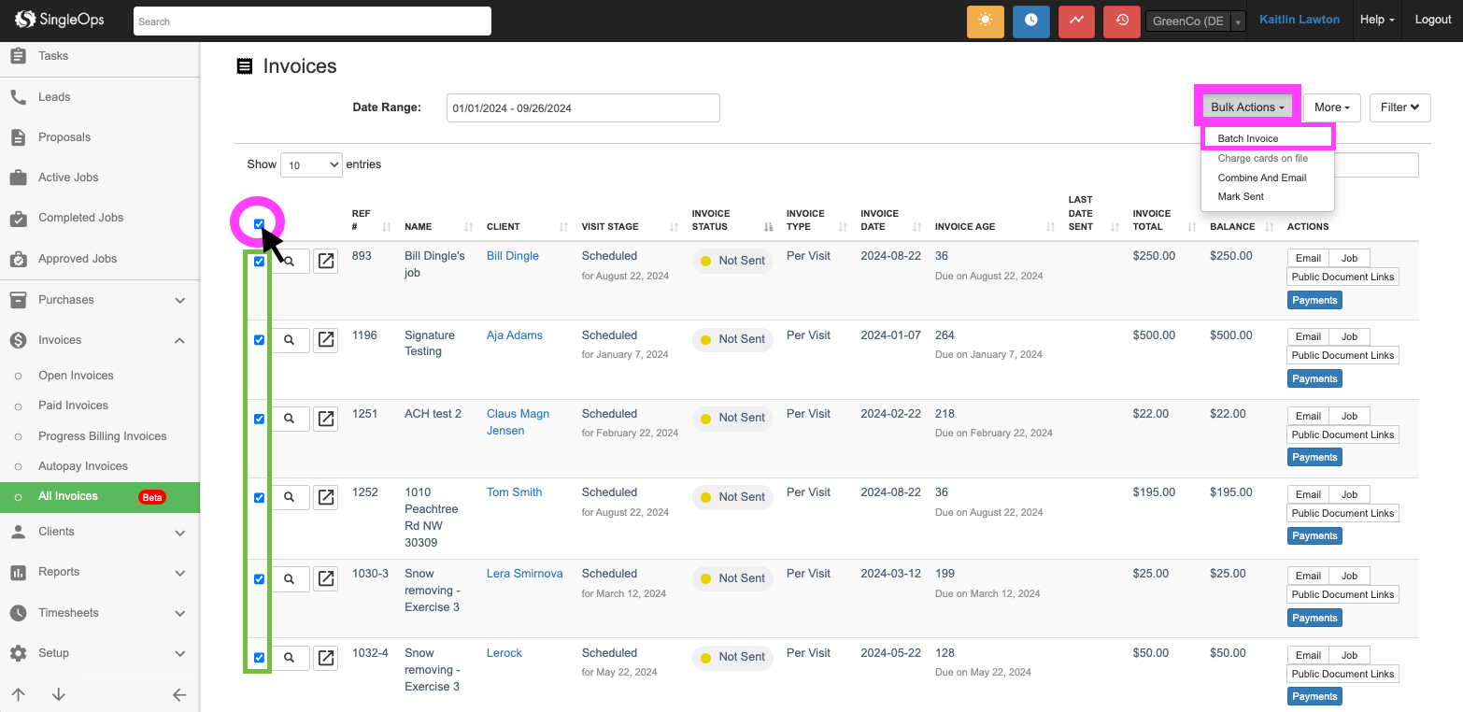This screenshot has height=712, width=1463.
Task: Uncheck the checkbox for invoice 1251
Action: (x=259, y=420)
